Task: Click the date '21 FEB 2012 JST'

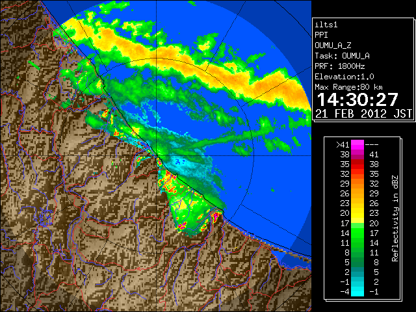Action: pyautogui.click(x=363, y=114)
